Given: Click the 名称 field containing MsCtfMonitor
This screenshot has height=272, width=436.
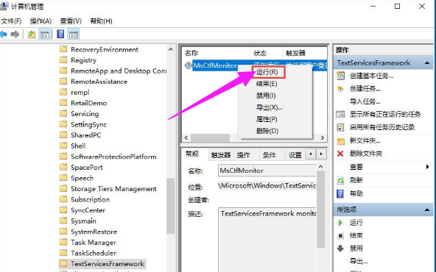Looking at the screenshot, I should click(267, 171).
